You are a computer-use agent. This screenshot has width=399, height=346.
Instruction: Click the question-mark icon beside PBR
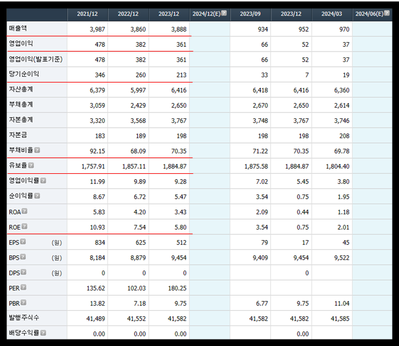click(23, 303)
